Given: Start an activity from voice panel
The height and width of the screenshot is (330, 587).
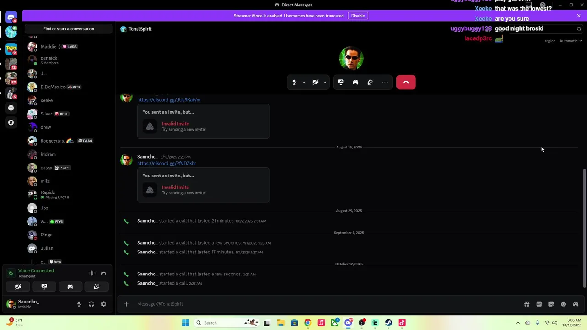Looking at the screenshot, I should pyautogui.click(x=70, y=286).
